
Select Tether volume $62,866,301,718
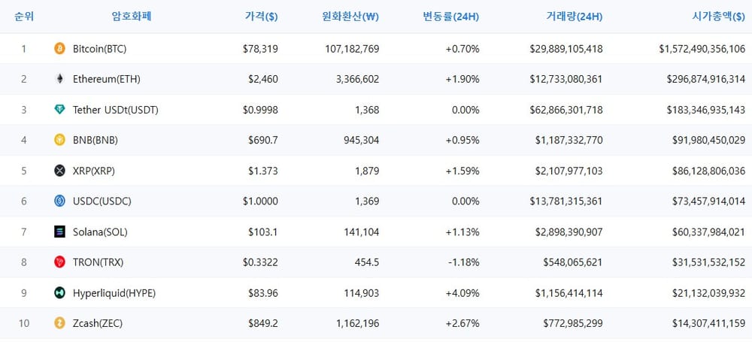pyautogui.click(x=566, y=110)
